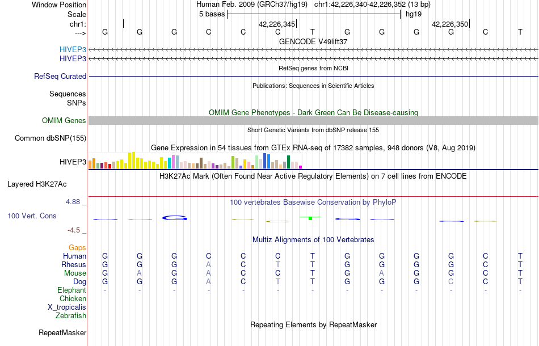Click the green T marker in PhyloP track
Image resolution: width=539 pixels, height=346 pixels.
310,218
